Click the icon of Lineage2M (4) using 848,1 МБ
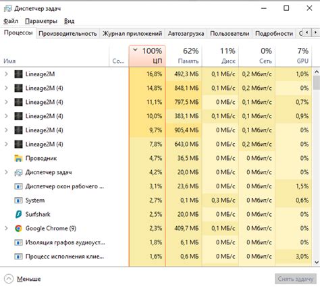Screen dimensions: 320x291 click(x=18, y=88)
